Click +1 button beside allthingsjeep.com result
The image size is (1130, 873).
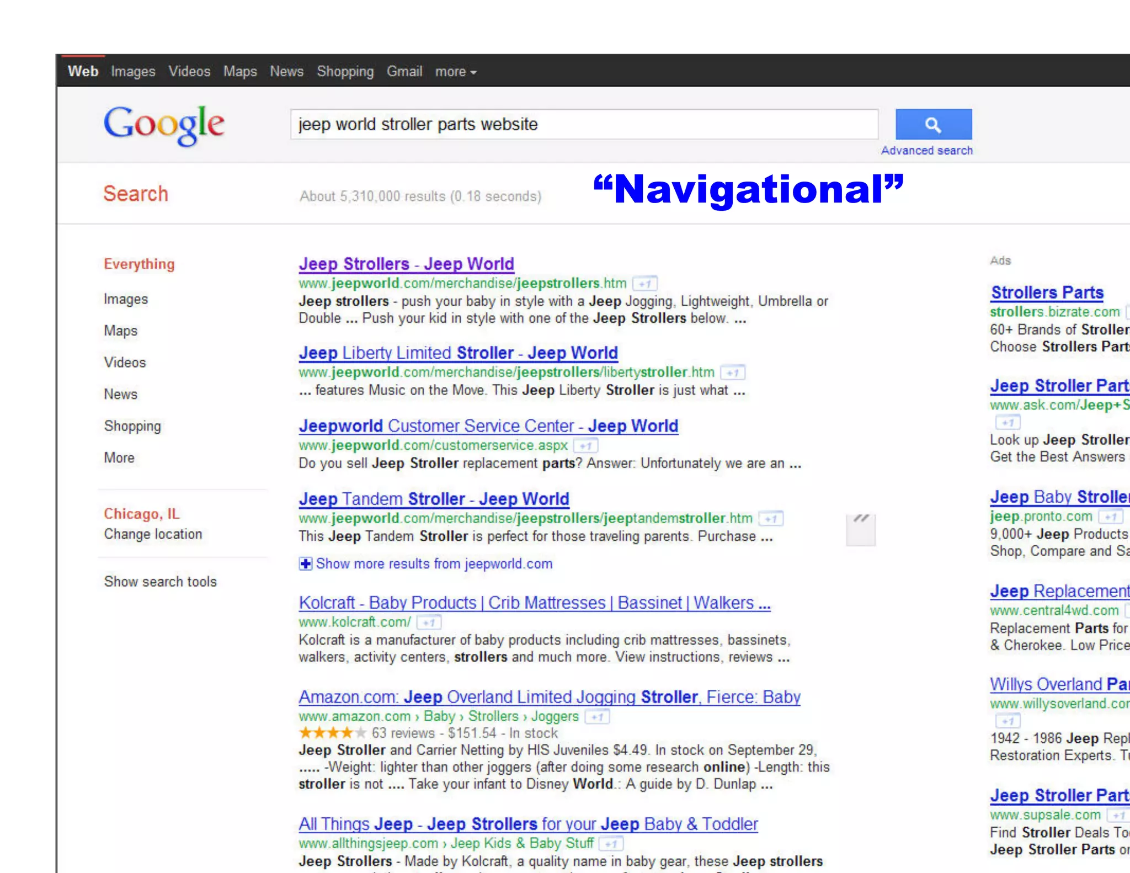[611, 844]
